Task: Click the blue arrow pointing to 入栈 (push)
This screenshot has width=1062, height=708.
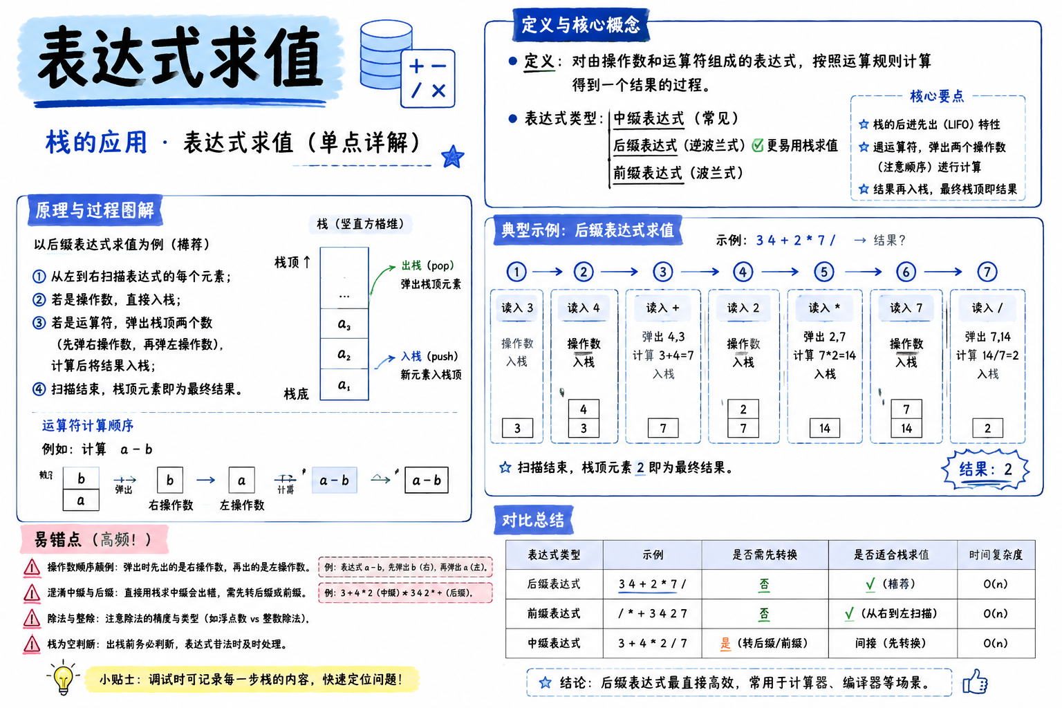Action: click(x=385, y=362)
